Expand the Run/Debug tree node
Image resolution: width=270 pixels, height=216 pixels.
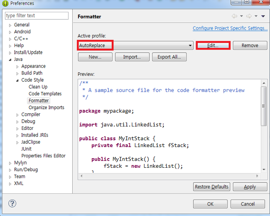click(10, 170)
